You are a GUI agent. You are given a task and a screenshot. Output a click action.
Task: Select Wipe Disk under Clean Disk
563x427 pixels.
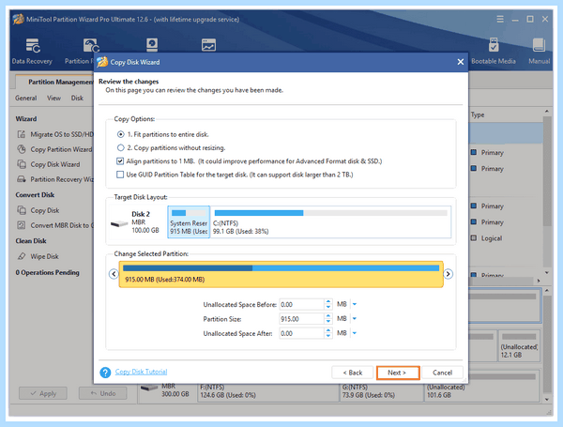point(38,256)
